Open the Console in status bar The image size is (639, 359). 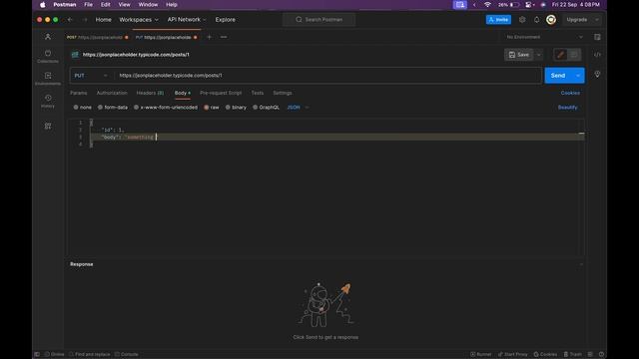[127, 354]
